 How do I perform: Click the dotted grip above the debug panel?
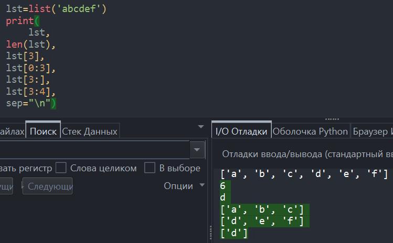(x=332, y=119)
